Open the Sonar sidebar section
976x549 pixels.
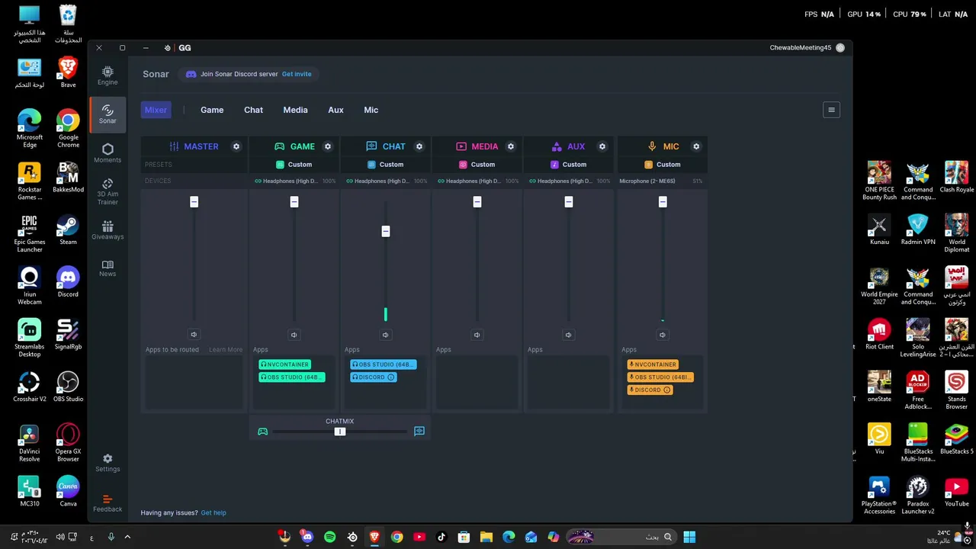[108, 114]
